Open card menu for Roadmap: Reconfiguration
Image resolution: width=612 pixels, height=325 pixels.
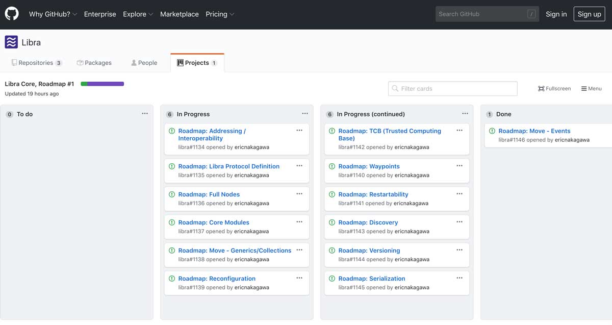[x=299, y=278]
